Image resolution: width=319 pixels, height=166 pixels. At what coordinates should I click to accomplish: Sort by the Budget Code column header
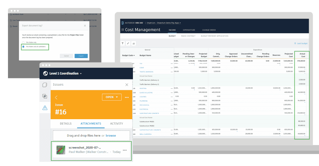[x=128, y=55]
